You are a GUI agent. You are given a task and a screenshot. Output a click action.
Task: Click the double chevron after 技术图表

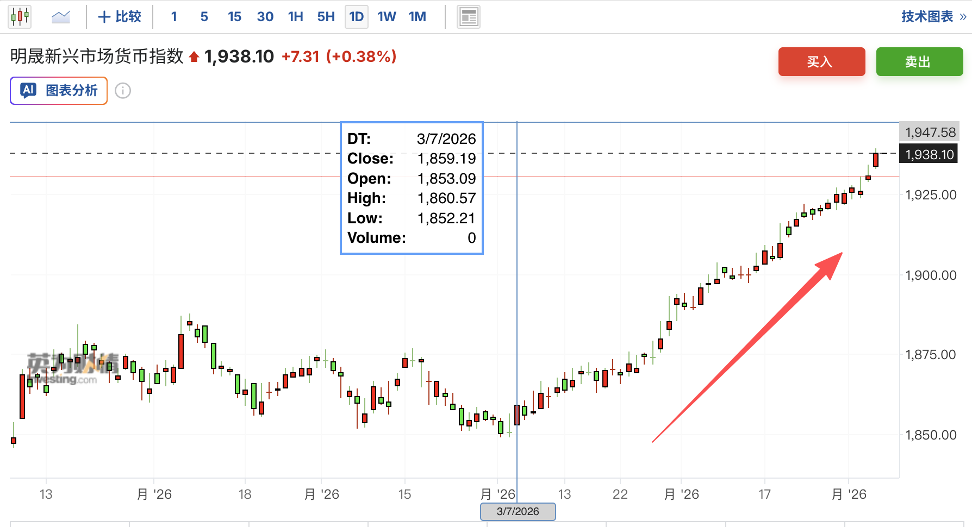pos(963,17)
